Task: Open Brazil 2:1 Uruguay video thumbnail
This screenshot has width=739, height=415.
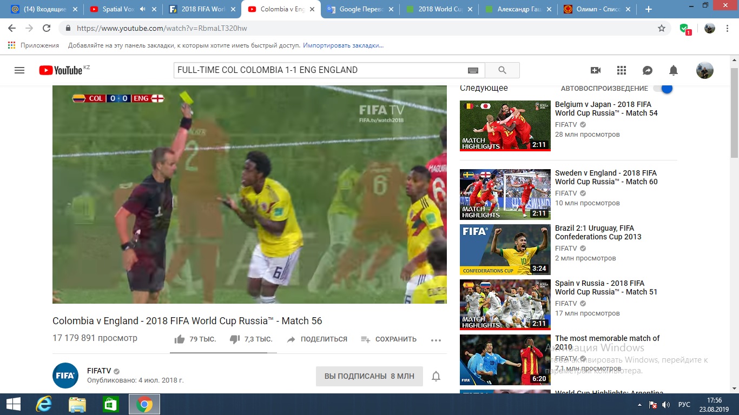Action: click(505, 249)
